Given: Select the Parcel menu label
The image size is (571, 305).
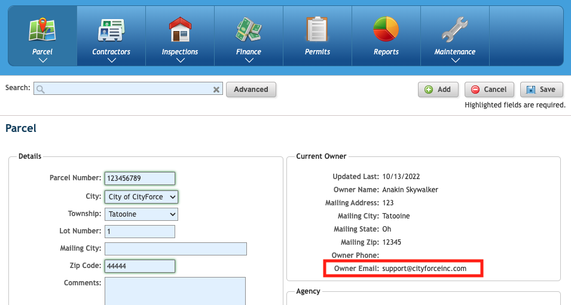Looking at the screenshot, I should [x=42, y=51].
